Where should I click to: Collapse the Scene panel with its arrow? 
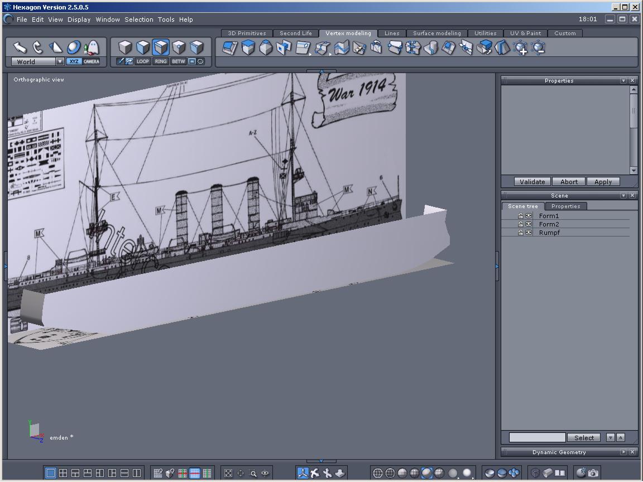[x=624, y=196]
